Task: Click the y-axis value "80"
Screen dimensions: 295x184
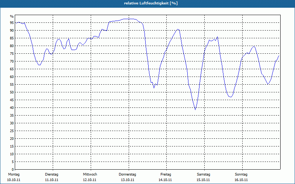Action: [x=12, y=46]
